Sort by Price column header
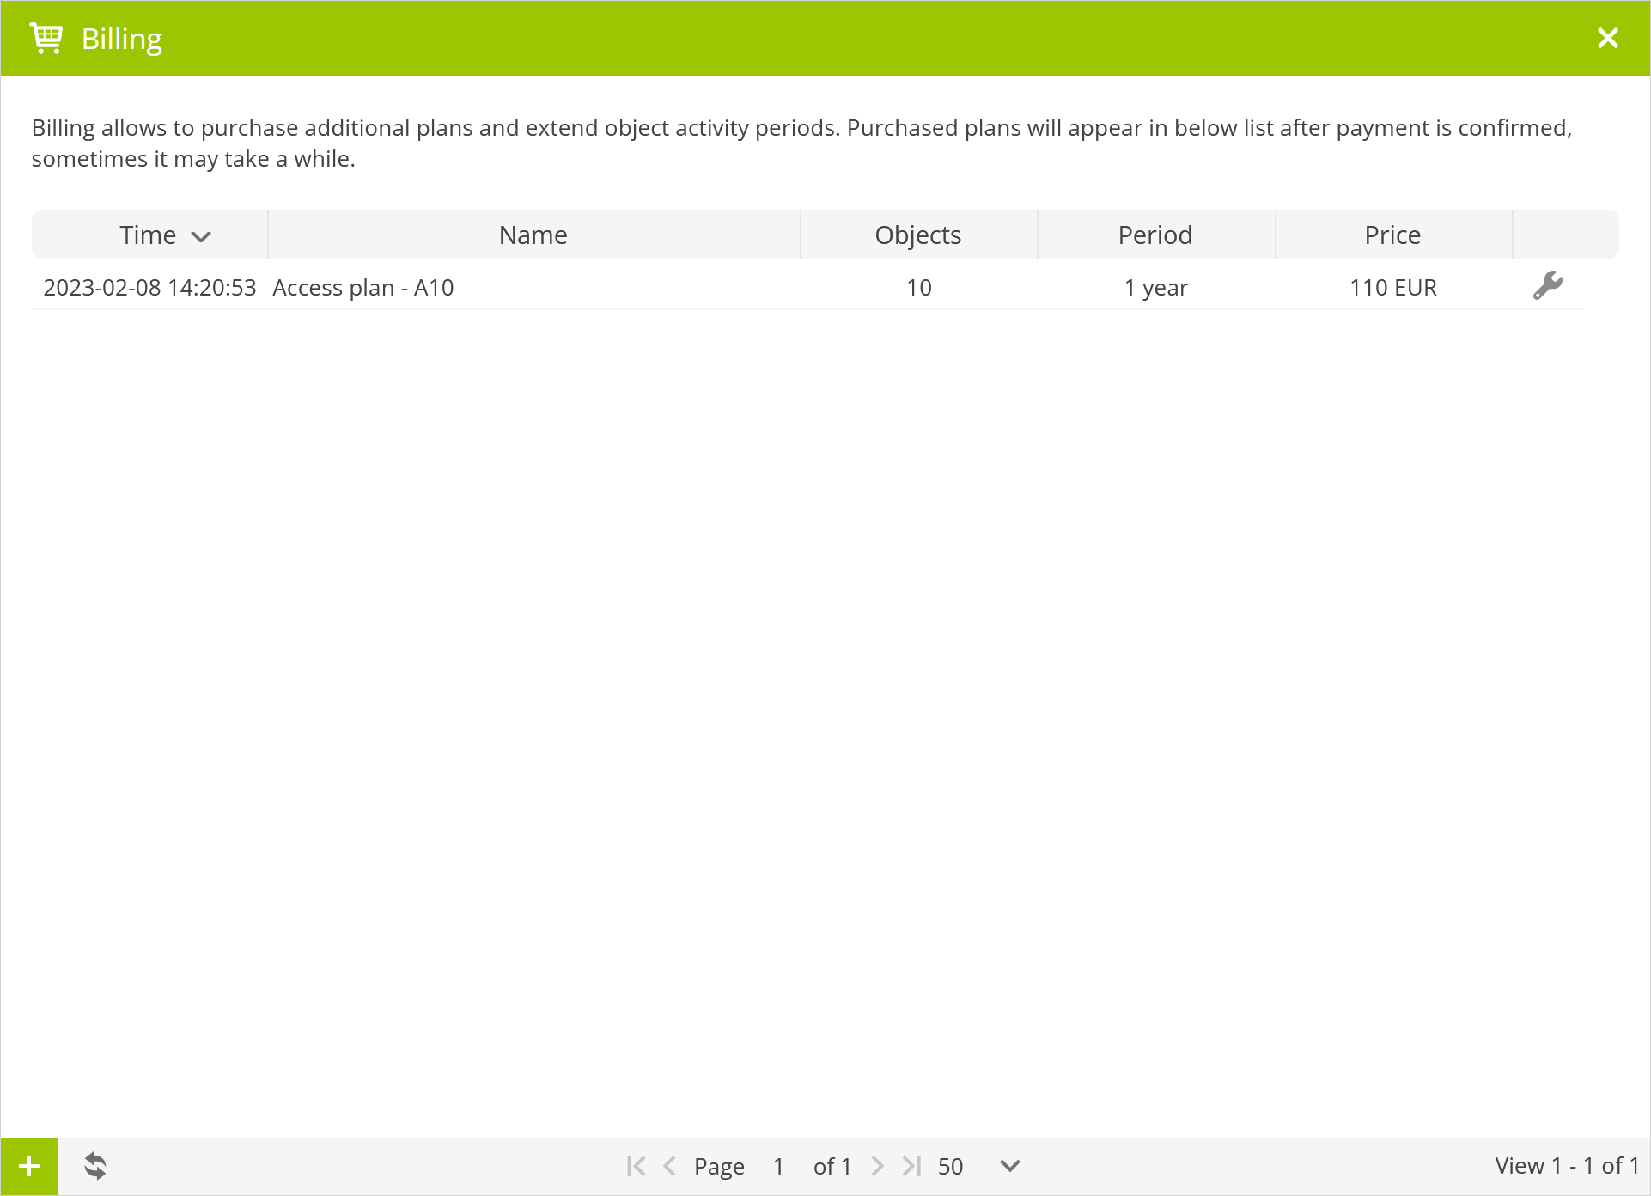 pos(1392,235)
